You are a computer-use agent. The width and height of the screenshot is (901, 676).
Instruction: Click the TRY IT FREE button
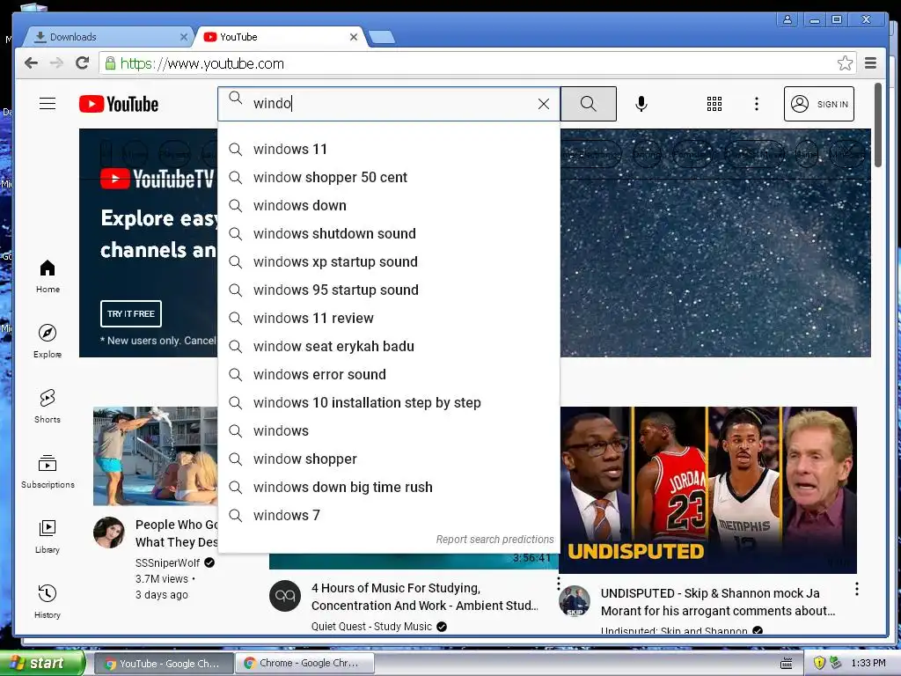(131, 314)
